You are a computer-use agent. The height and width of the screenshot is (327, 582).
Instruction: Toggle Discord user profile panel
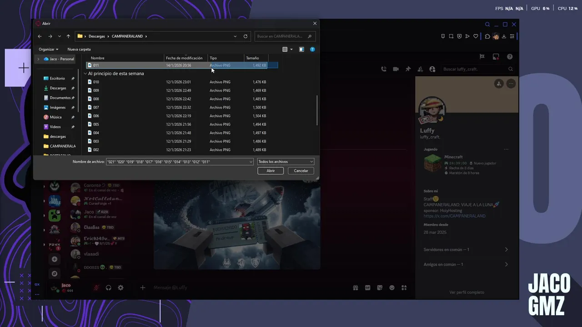[432, 69]
